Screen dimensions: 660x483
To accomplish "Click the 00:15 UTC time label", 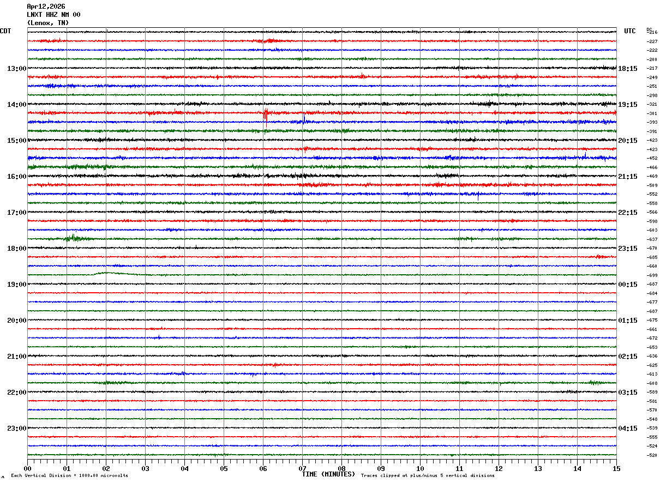I will tap(628, 285).
